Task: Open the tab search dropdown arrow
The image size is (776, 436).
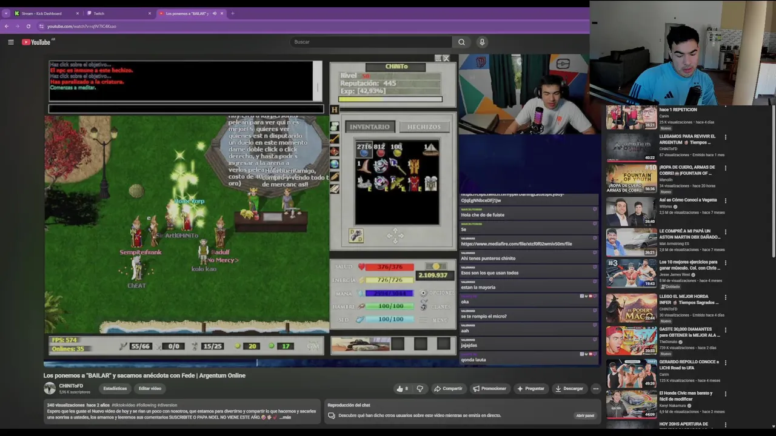Action: click(5, 13)
